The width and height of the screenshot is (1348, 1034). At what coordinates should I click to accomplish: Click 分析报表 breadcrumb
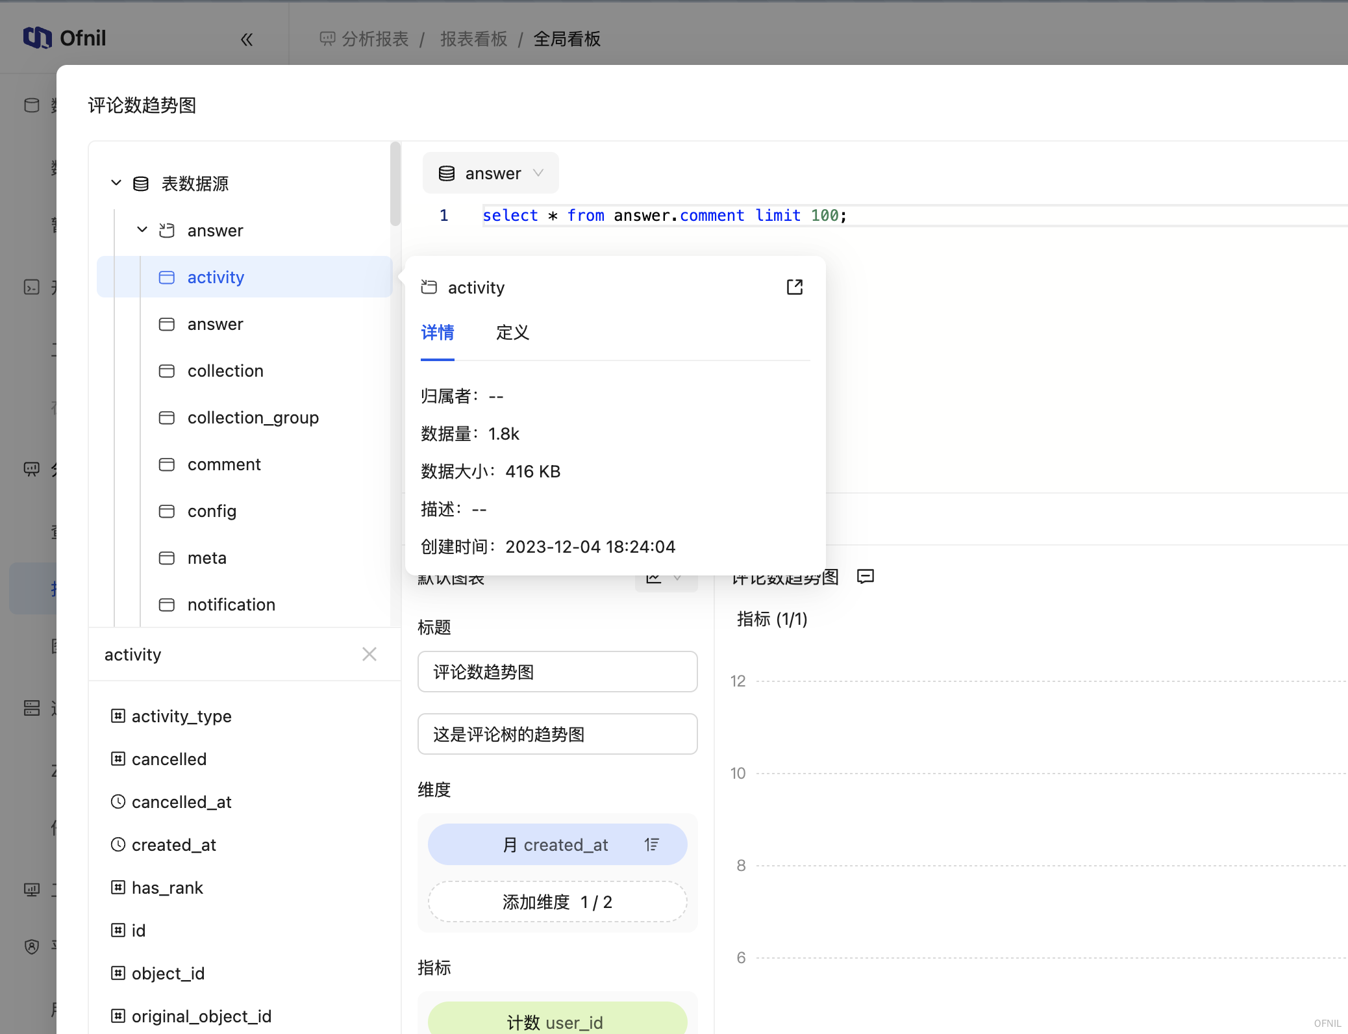pyautogui.click(x=375, y=39)
